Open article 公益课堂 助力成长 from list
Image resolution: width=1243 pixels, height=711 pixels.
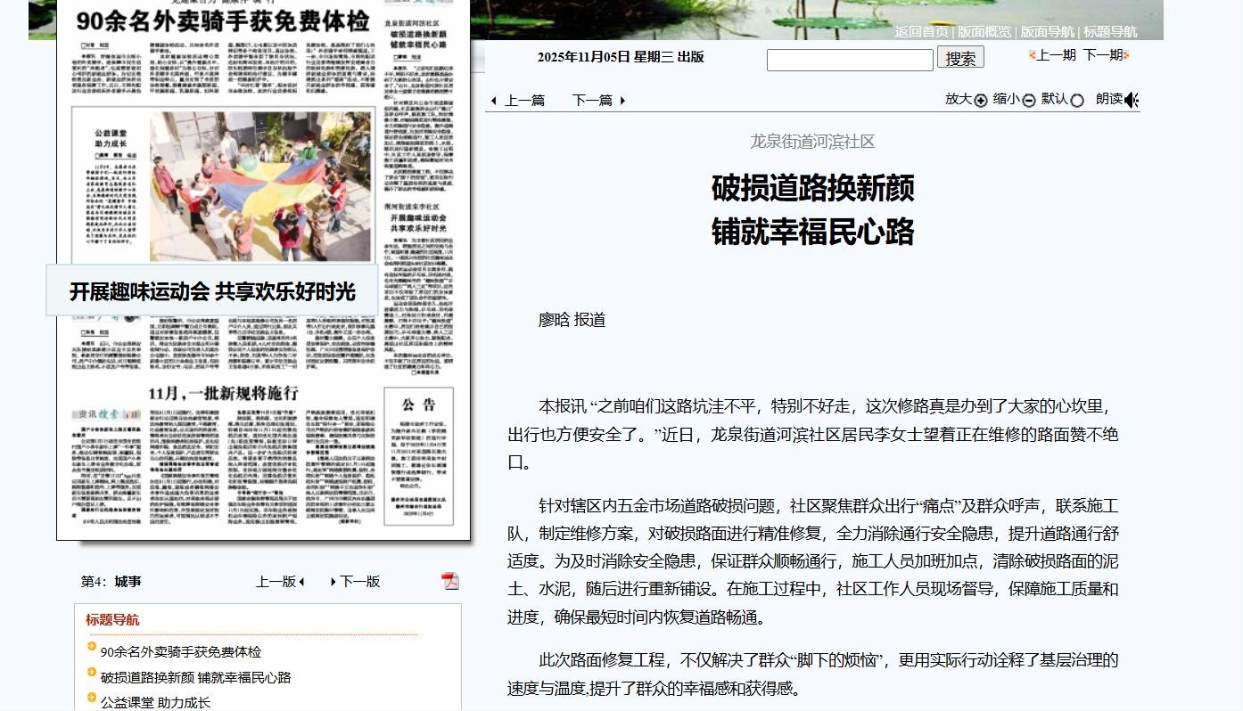[x=155, y=702]
